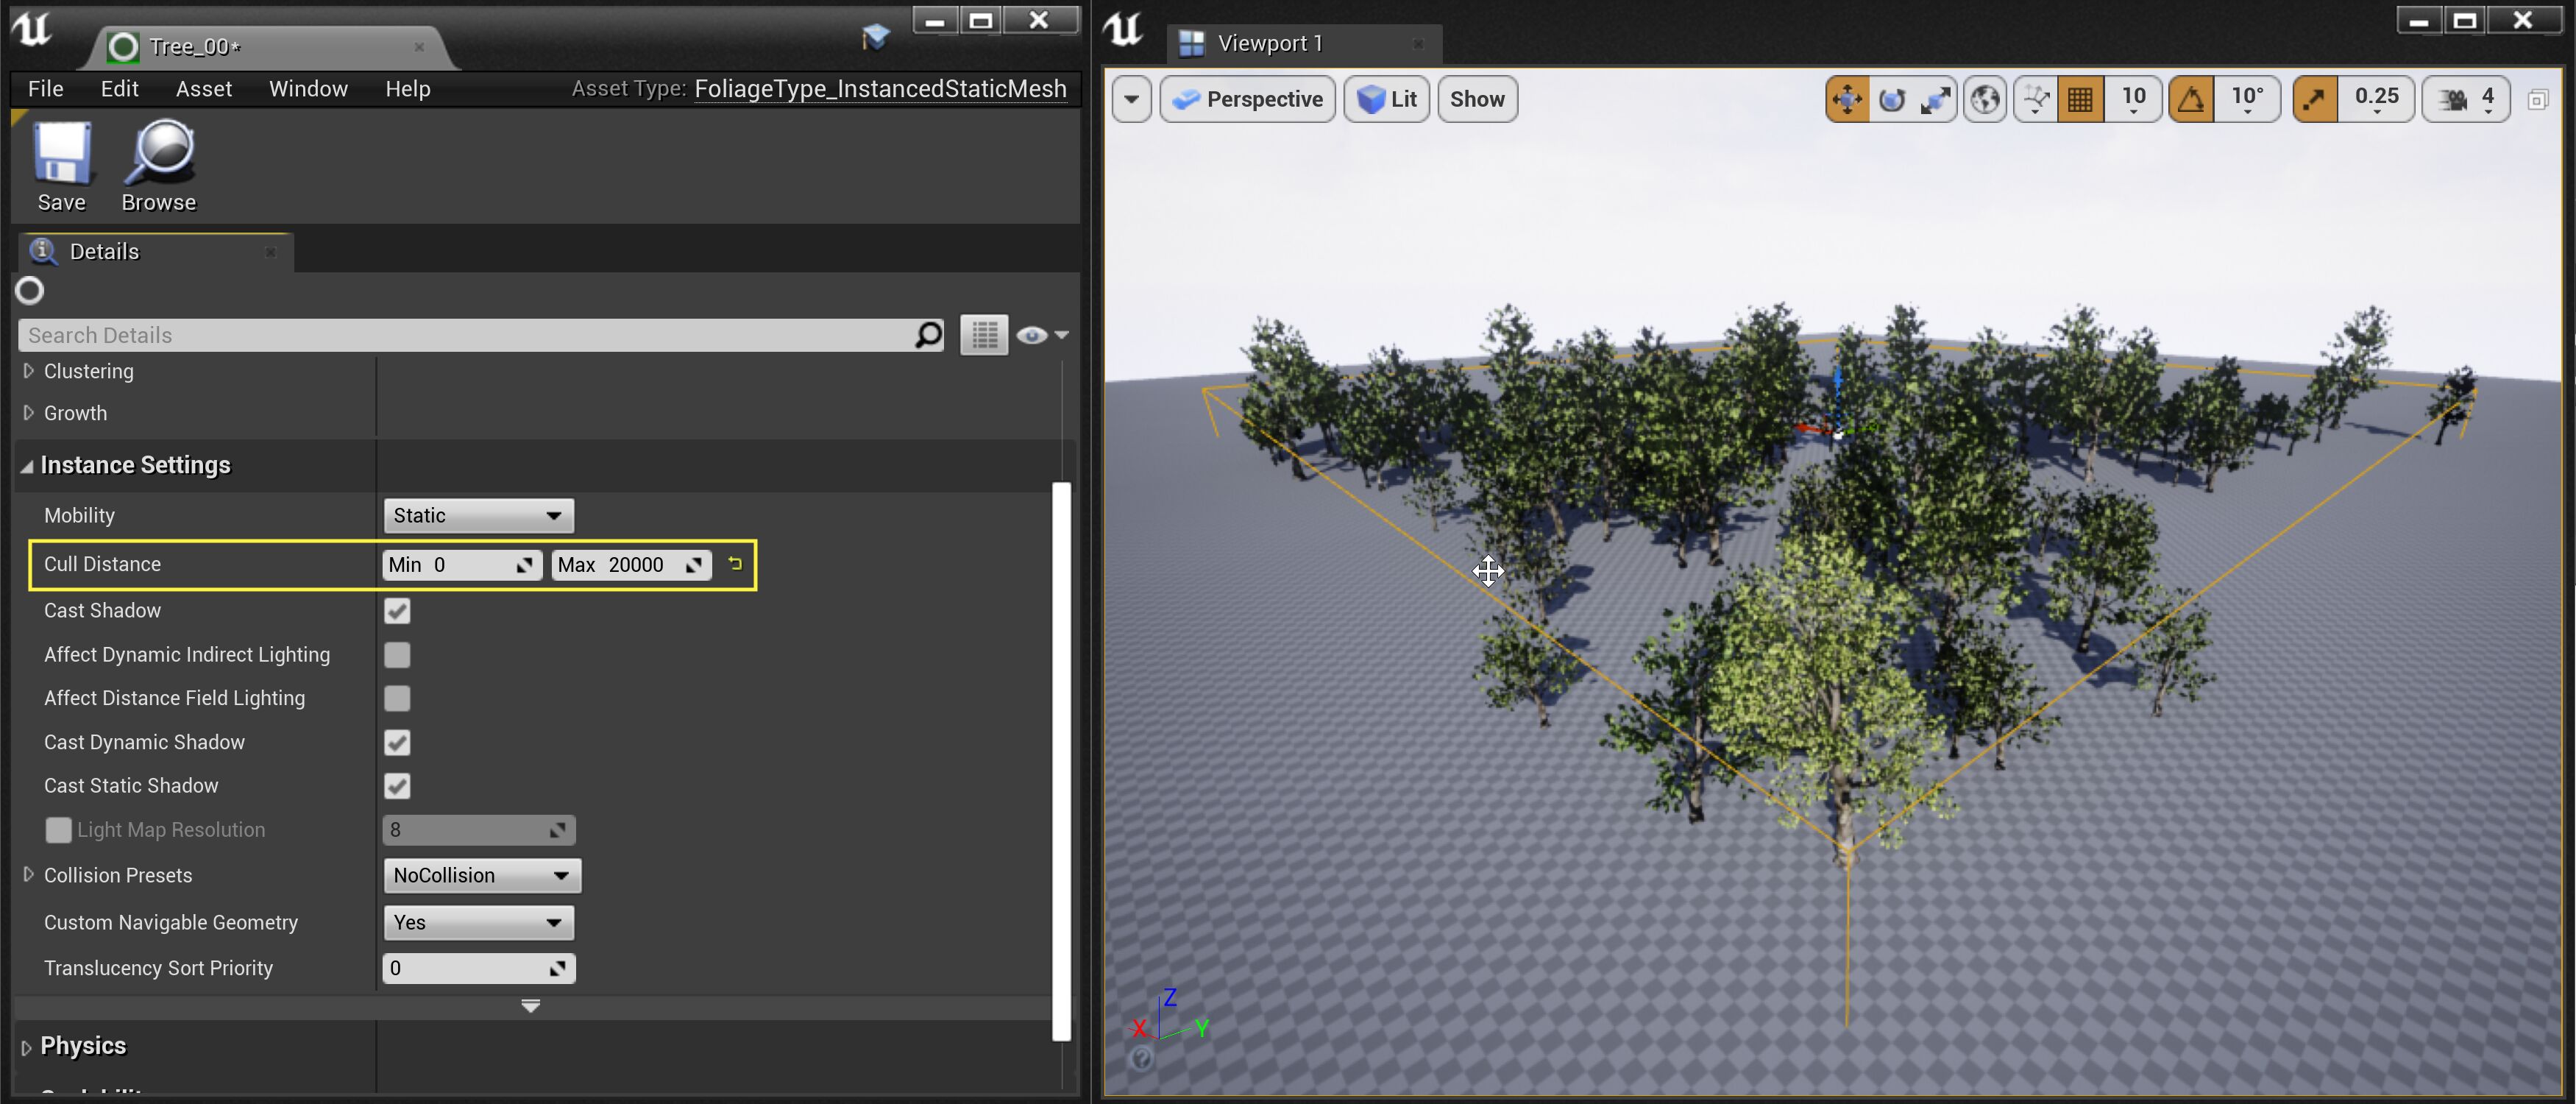Open the Window menu
This screenshot has height=1104, width=2576.
click(308, 89)
